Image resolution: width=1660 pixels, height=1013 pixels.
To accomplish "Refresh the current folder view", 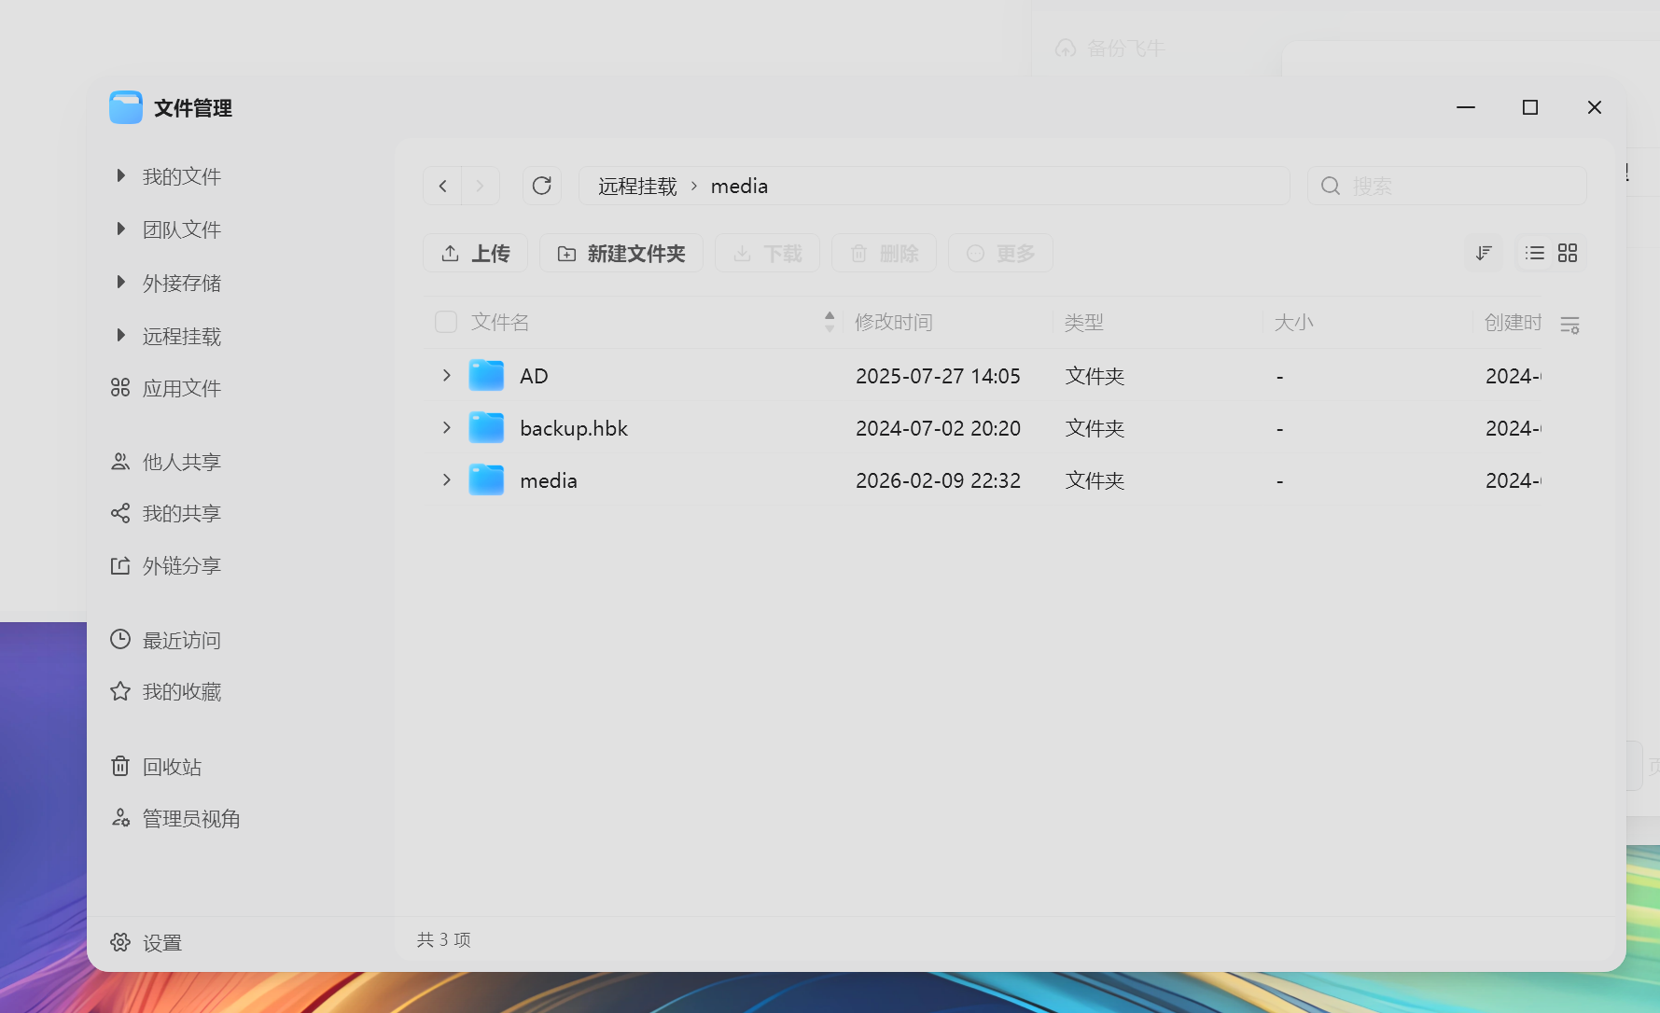I will coord(542,186).
